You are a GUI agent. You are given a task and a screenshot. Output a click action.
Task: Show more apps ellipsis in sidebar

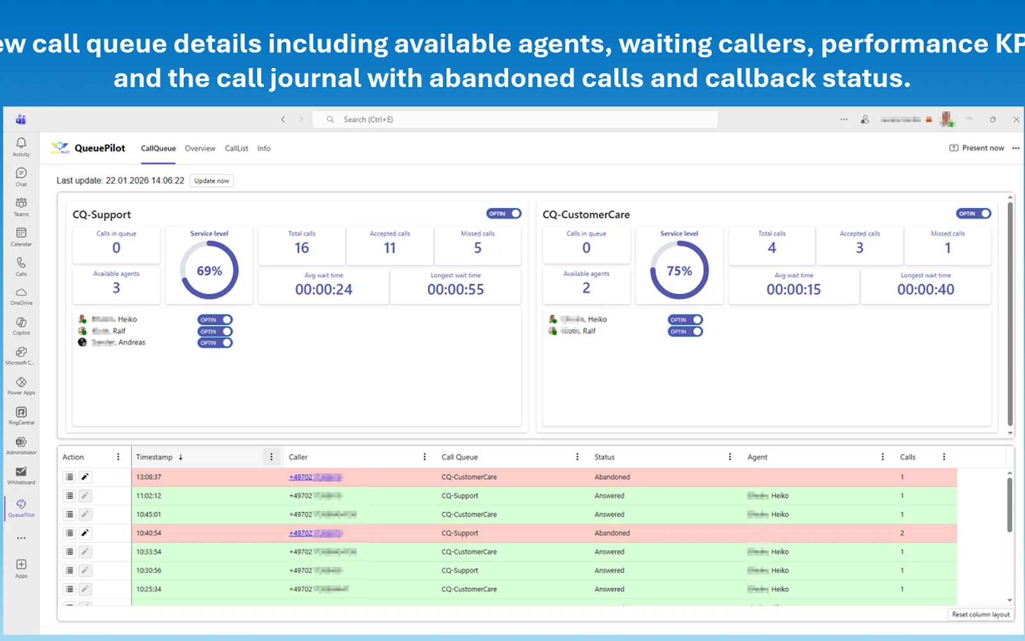coord(21,538)
